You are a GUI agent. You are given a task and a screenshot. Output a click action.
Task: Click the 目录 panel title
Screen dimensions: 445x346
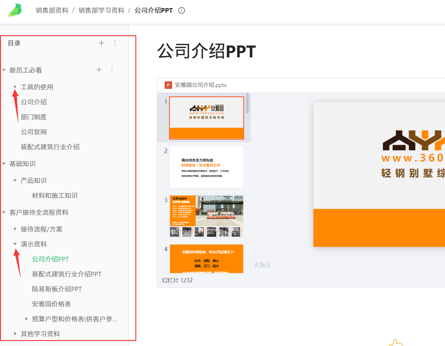coord(14,43)
